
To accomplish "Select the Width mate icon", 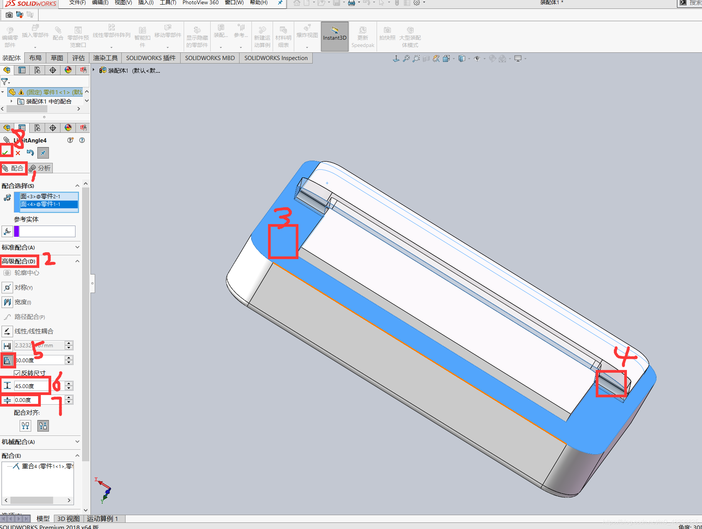I will [7, 302].
